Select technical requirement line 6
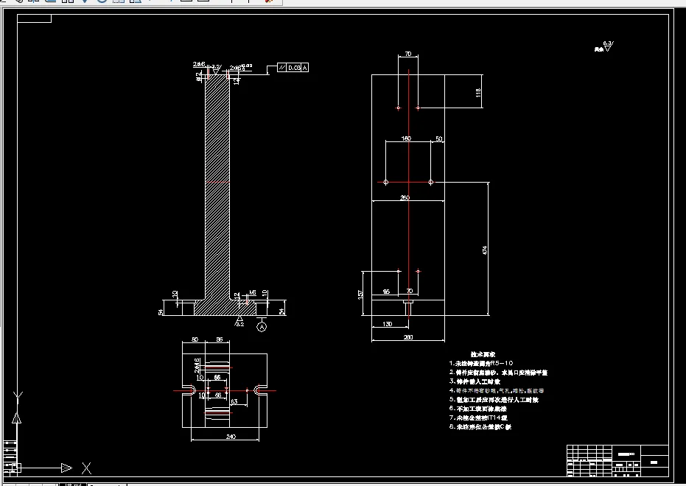This screenshot has height=486, width=686. [x=477, y=409]
